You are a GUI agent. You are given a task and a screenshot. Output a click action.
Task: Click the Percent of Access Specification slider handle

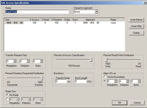click(x=91, y=59)
